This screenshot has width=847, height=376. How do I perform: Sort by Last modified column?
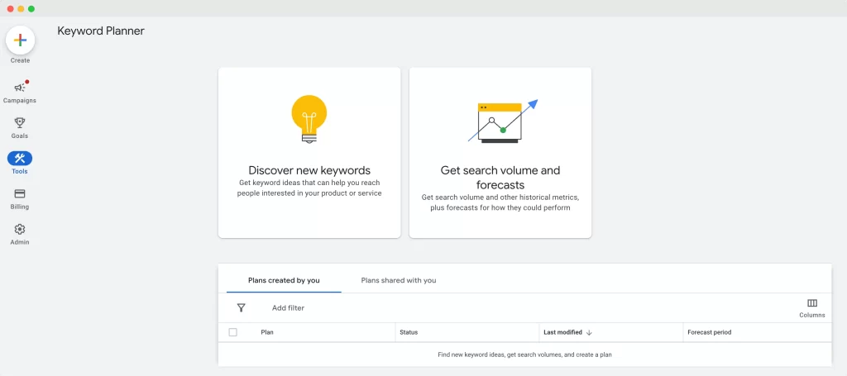(x=562, y=332)
